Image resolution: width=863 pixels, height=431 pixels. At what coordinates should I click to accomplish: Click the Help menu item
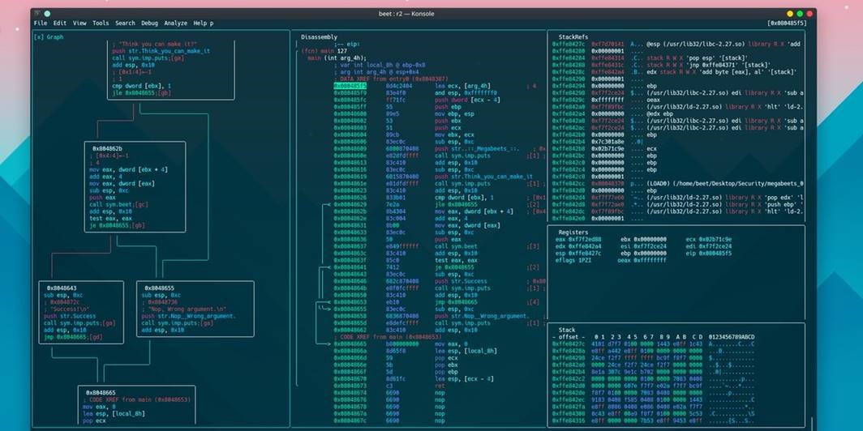(200, 23)
